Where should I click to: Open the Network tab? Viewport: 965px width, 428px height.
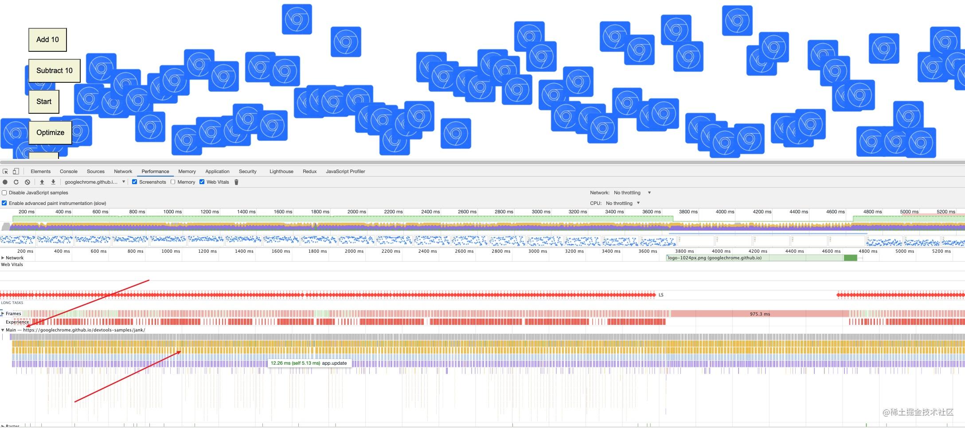pyautogui.click(x=123, y=171)
